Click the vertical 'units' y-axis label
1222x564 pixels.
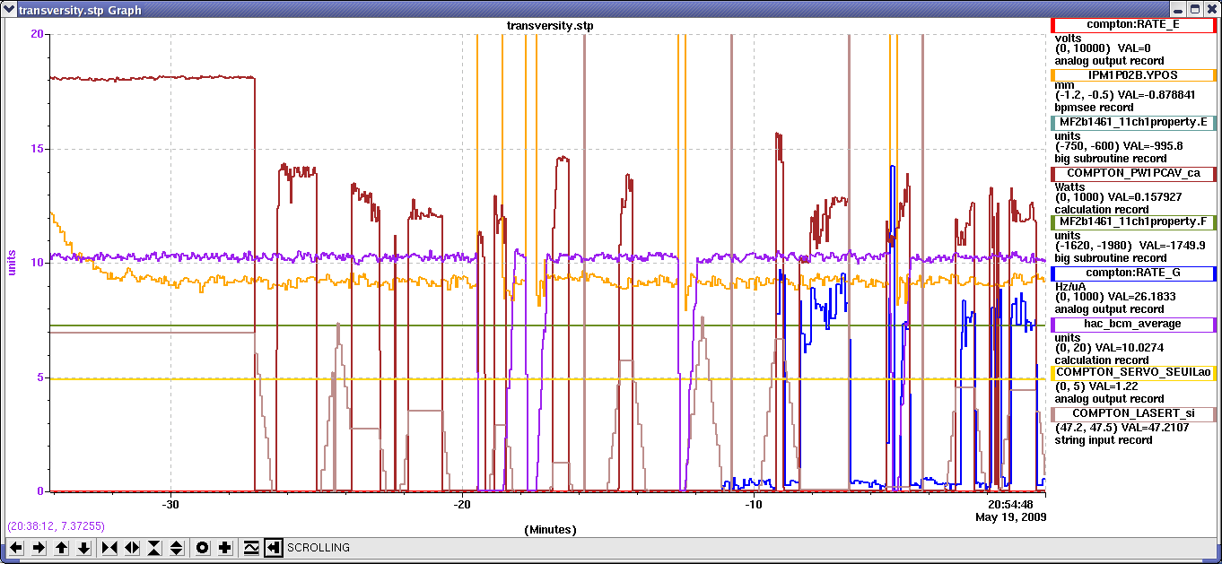(13, 262)
